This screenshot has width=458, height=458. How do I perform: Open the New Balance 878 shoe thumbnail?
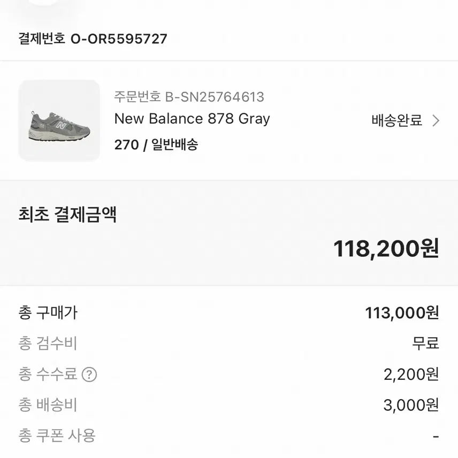tap(59, 120)
